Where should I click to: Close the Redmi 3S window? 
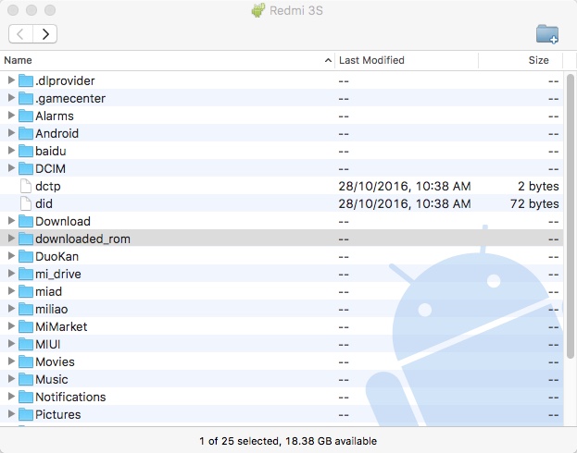12,10
